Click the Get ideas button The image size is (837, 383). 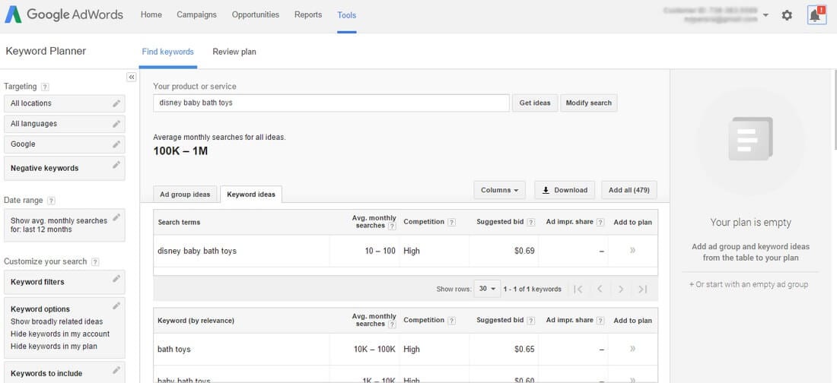tap(535, 103)
